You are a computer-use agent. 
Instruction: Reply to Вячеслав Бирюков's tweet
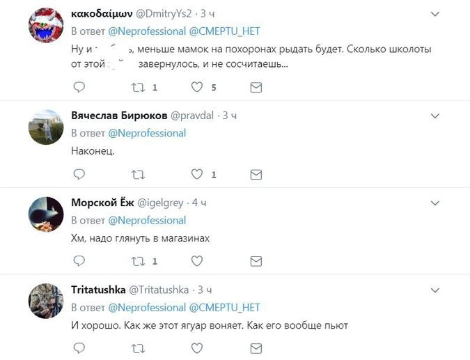(x=79, y=174)
